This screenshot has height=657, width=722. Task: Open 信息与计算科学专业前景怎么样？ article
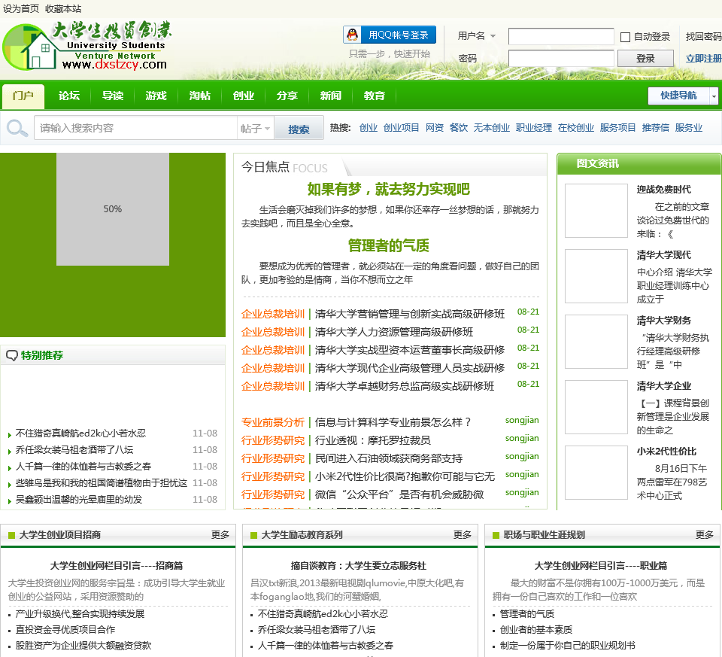(x=393, y=422)
